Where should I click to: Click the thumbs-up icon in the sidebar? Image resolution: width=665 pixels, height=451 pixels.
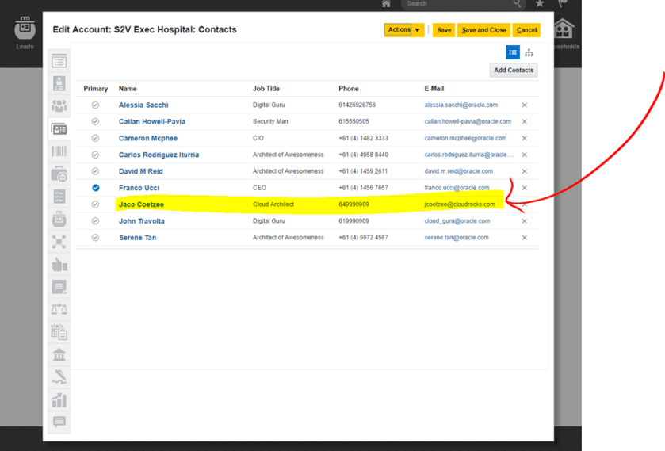pyautogui.click(x=59, y=264)
